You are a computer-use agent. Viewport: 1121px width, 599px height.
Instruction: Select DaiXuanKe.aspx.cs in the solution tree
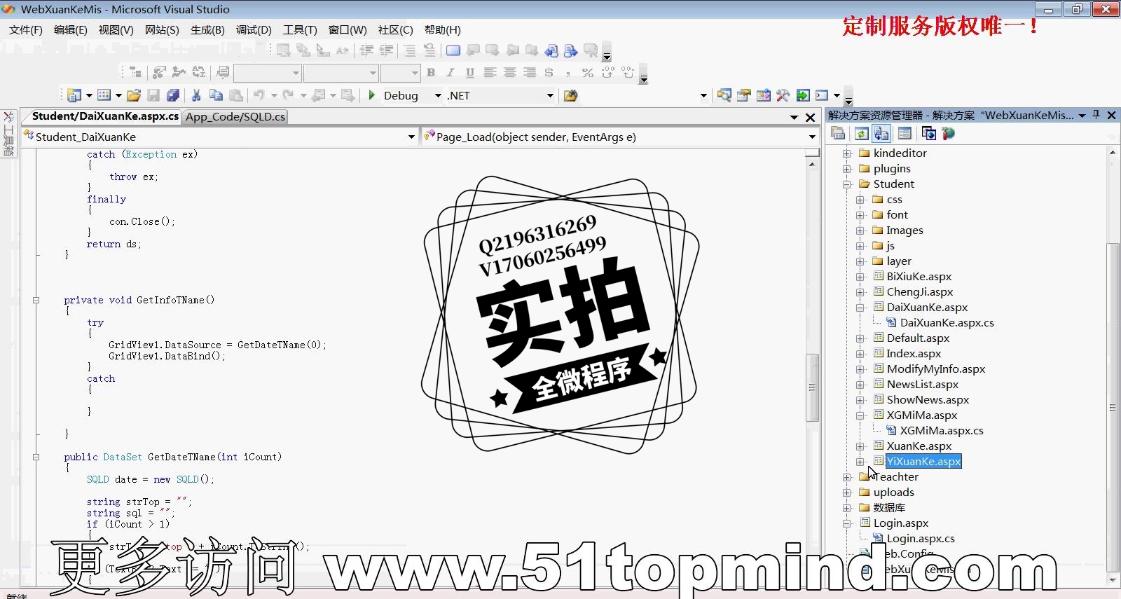pos(947,323)
